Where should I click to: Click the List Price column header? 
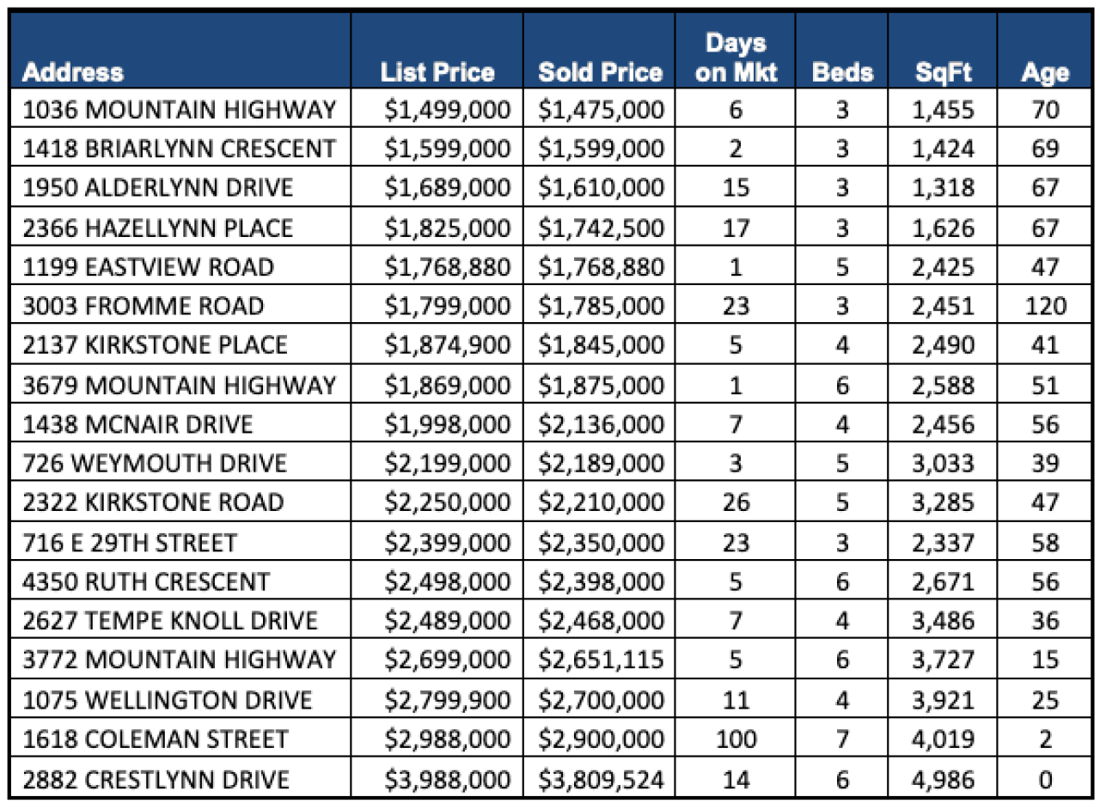(437, 72)
